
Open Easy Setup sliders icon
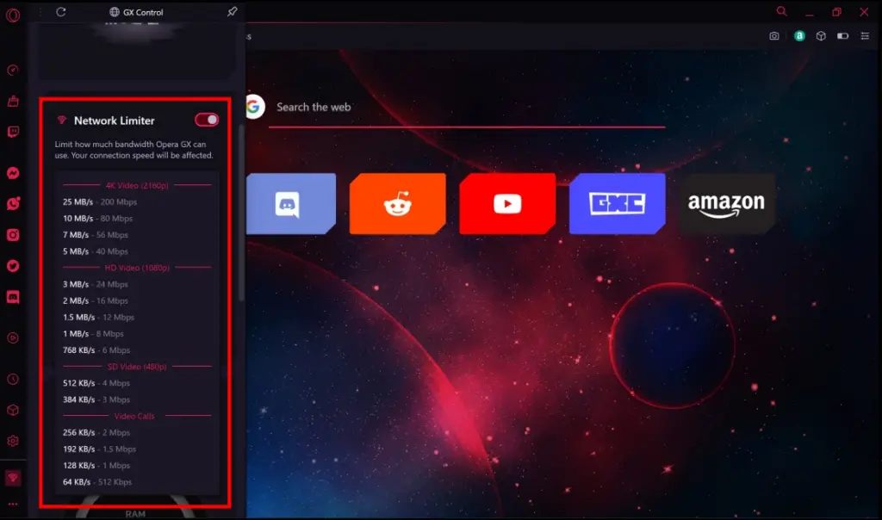click(x=865, y=36)
